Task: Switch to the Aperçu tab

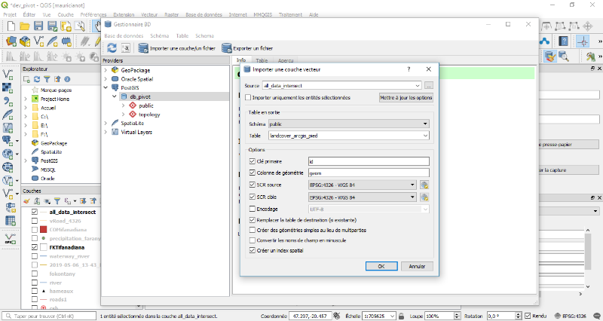Action: tap(286, 60)
